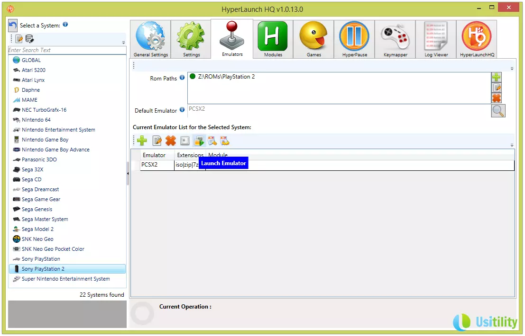This screenshot has width=525, height=336.
Task: Edit the selected emulator with pencil icon
Action: 157,141
